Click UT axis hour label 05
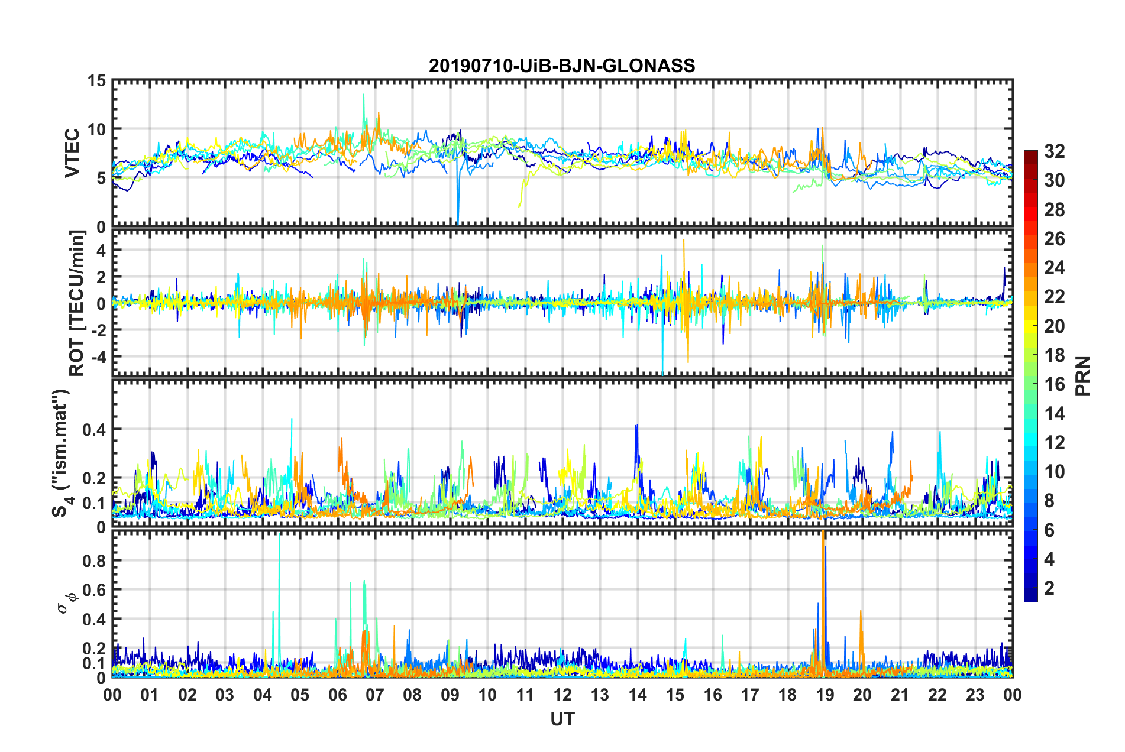Image resolution: width=1125 pixels, height=752 pixels. 300,695
